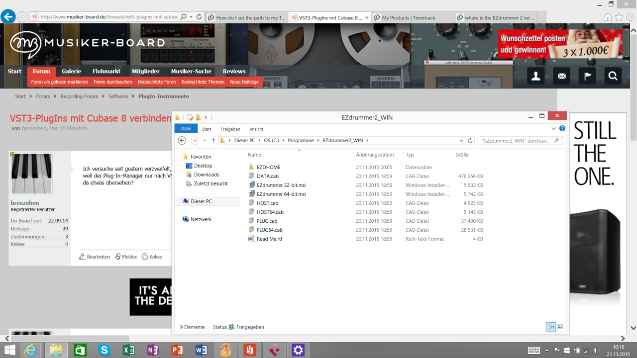Click the EZdrummer2_WIN search field
This screenshot has height=358, width=637.
click(518, 141)
